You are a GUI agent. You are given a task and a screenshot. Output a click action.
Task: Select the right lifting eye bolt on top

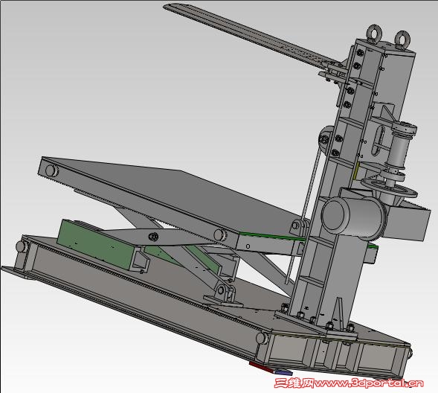[x=402, y=39]
